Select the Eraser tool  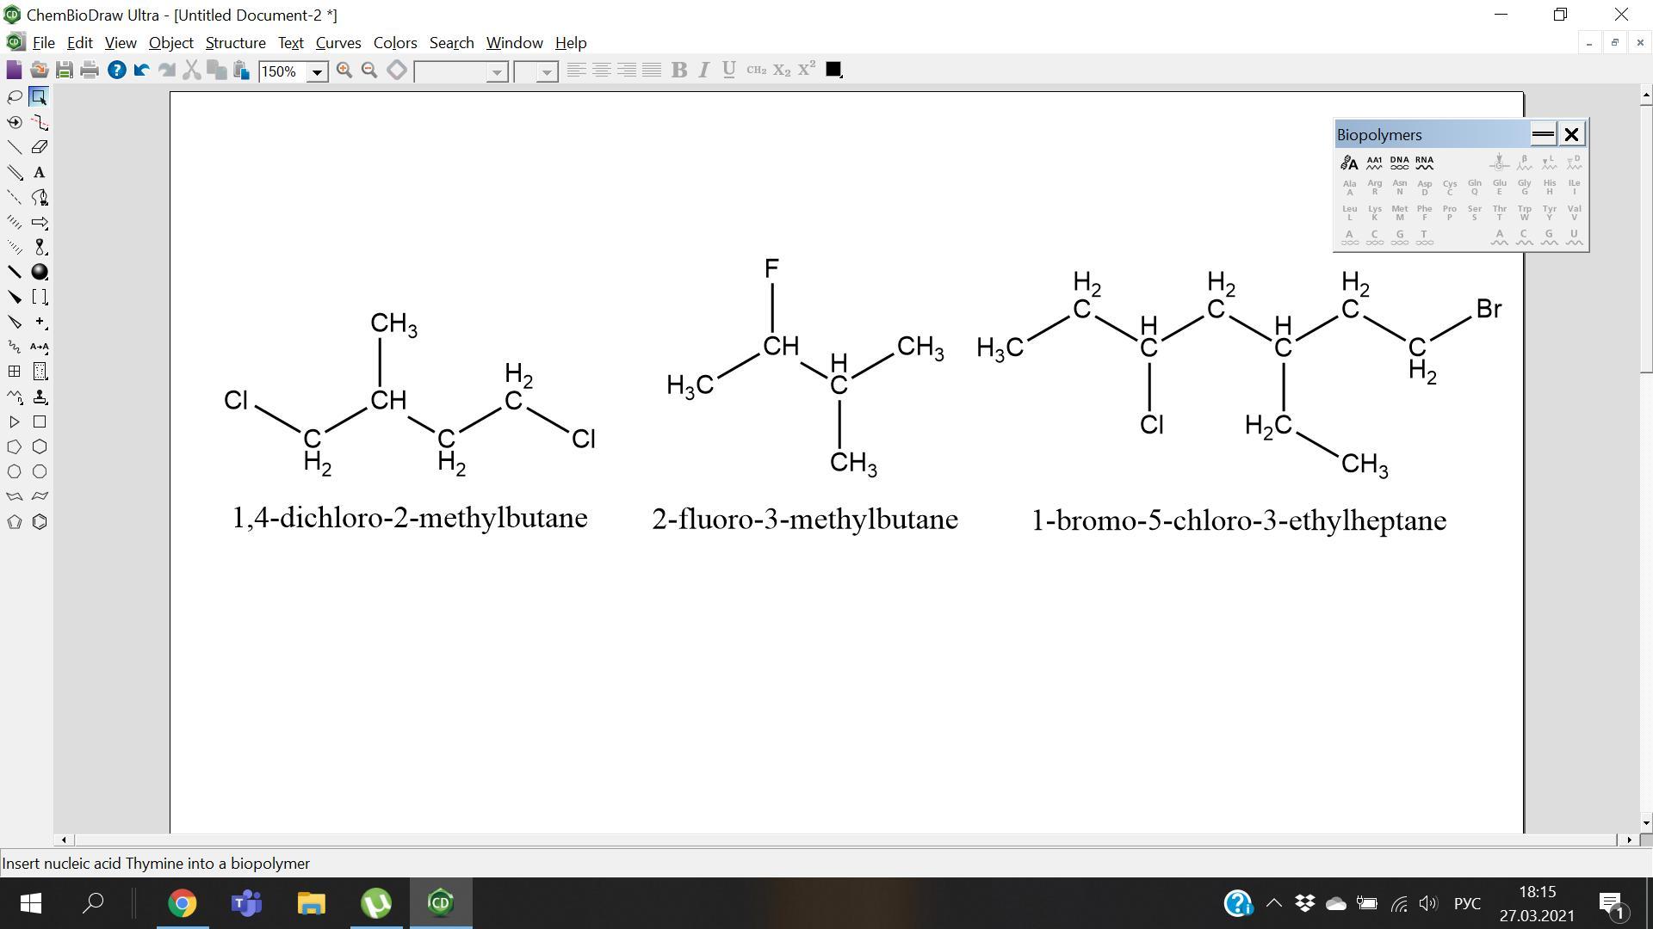(40, 147)
